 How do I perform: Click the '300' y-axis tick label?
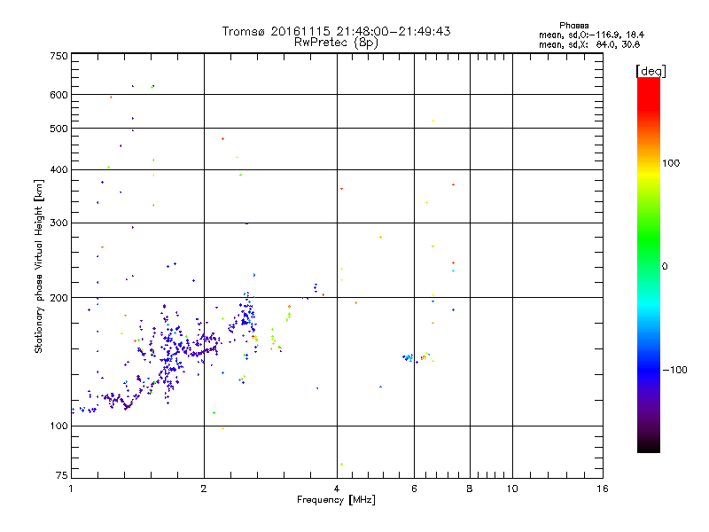click(x=59, y=223)
